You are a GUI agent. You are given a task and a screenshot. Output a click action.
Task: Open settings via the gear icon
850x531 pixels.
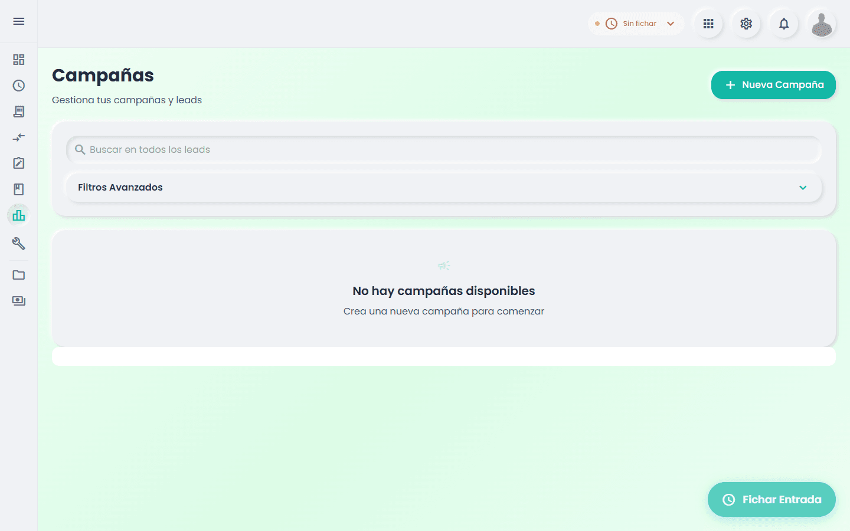tap(746, 24)
